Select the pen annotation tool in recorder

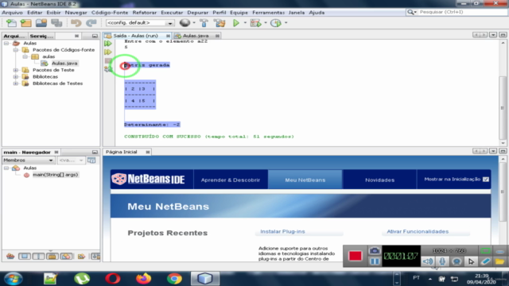tap(486, 261)
